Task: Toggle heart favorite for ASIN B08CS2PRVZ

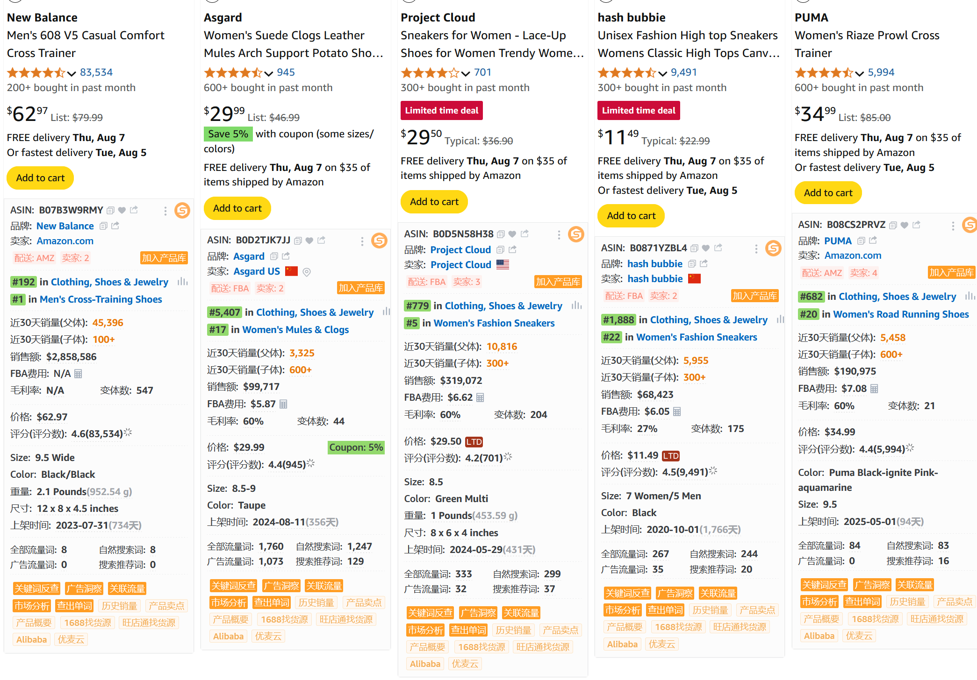Action: tap(905, 225)
